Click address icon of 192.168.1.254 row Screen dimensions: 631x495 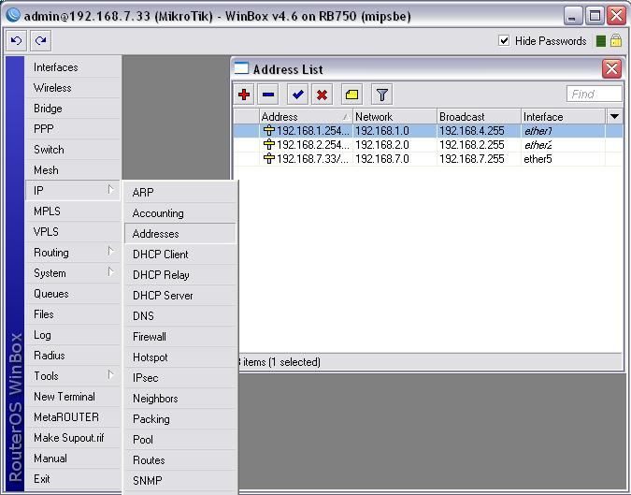[268, 130]
